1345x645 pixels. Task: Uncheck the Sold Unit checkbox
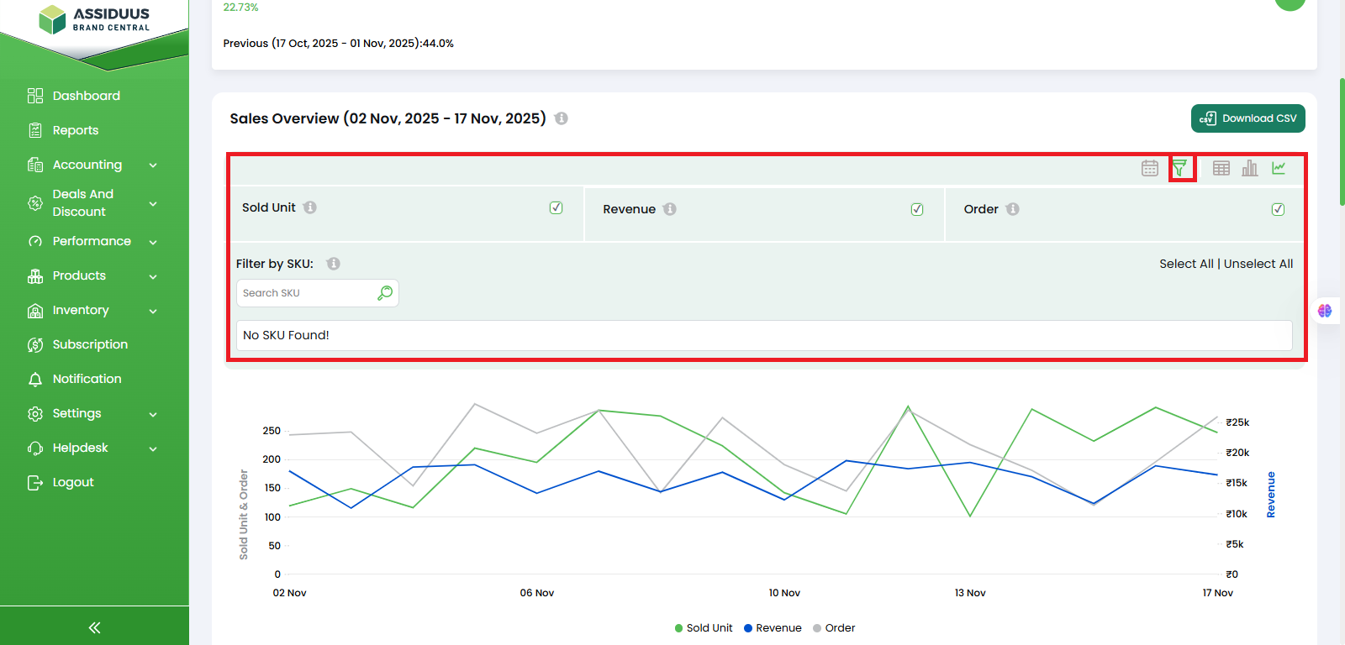coord(556,207)
